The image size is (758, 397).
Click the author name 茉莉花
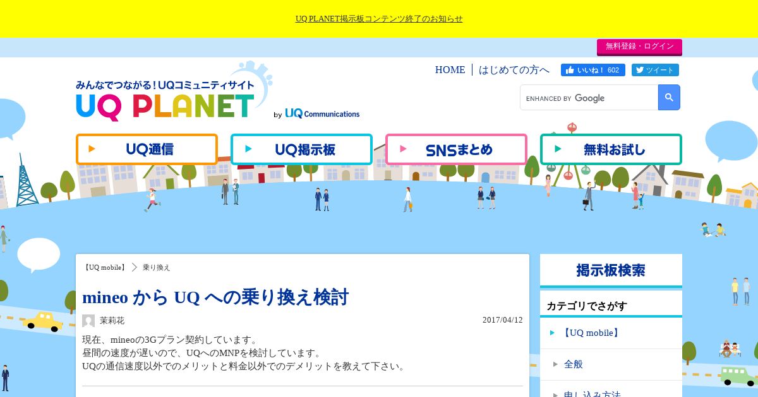click(112, 320)
